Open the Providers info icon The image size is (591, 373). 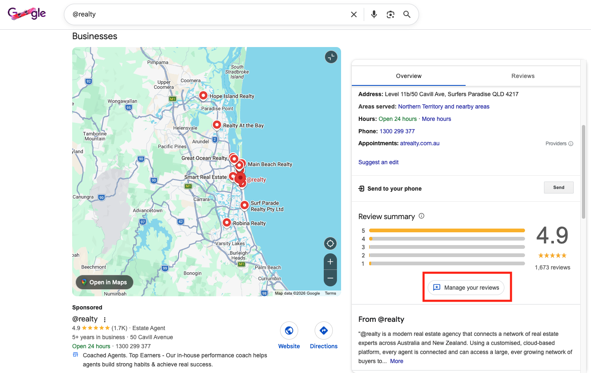pyautogui.click(x=571, y=144)
